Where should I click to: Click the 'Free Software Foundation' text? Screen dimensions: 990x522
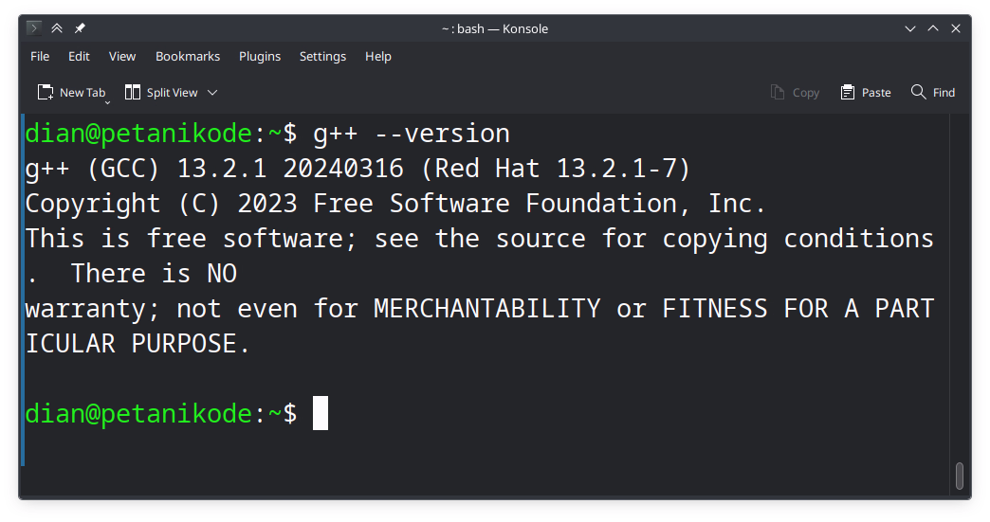[494, 204]
